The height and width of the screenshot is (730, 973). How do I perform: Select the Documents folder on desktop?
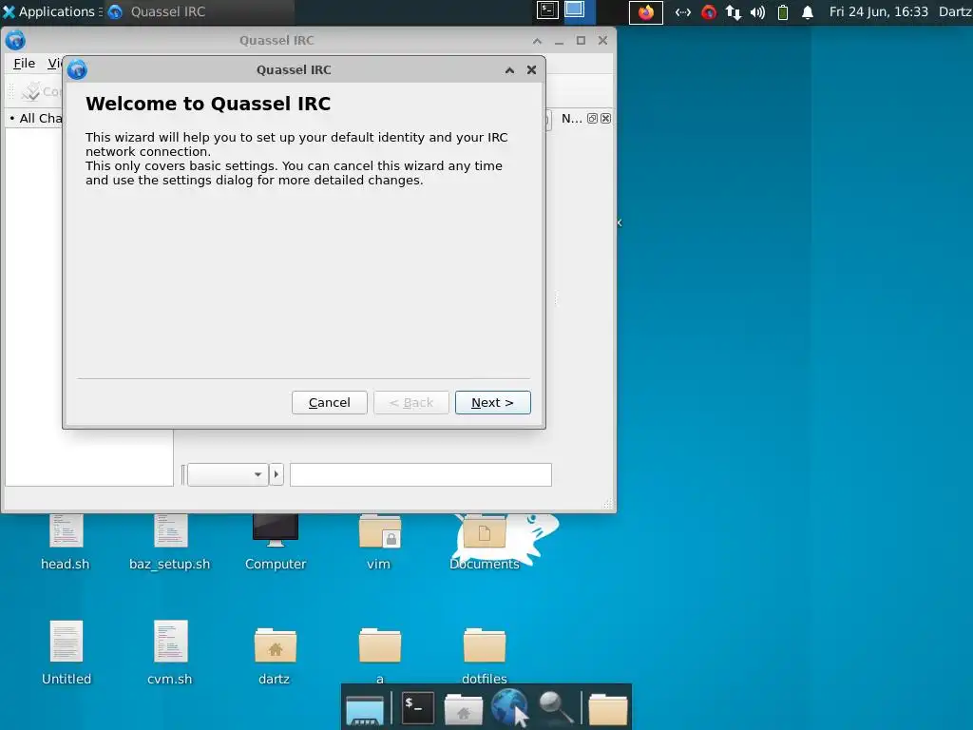484,541
